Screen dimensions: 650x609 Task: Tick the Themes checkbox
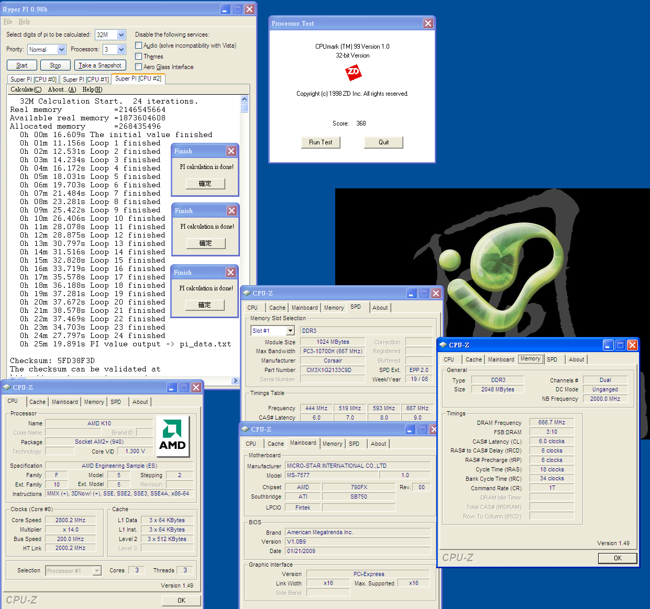139,57
